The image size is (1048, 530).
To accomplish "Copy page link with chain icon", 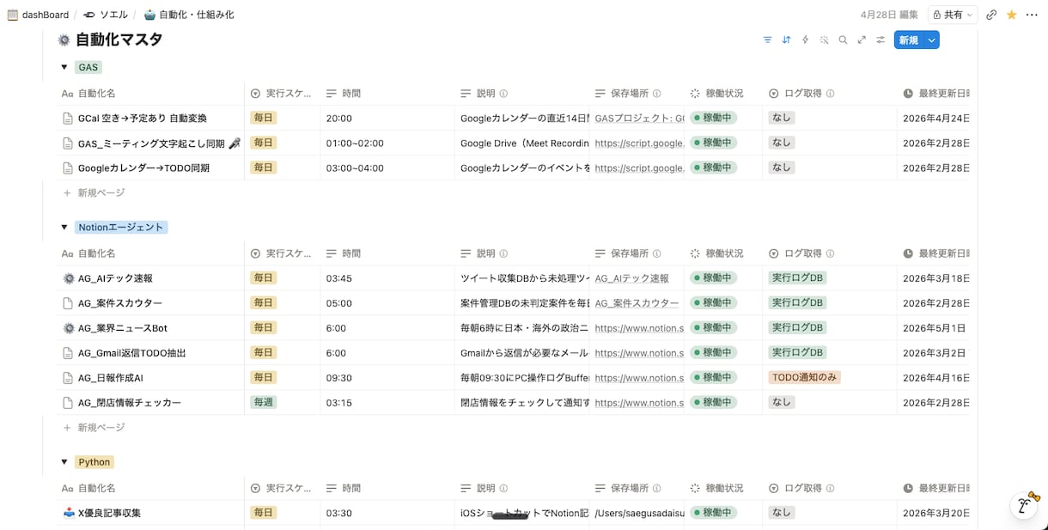I will [991, 15].
